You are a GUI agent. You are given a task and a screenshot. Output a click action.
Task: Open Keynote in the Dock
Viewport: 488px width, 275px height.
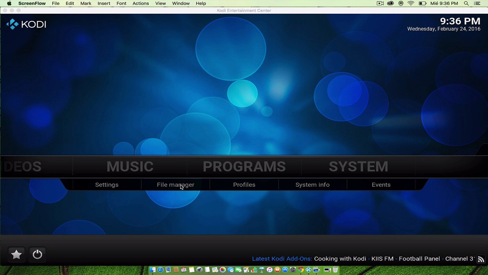click(x=262, y=270)
